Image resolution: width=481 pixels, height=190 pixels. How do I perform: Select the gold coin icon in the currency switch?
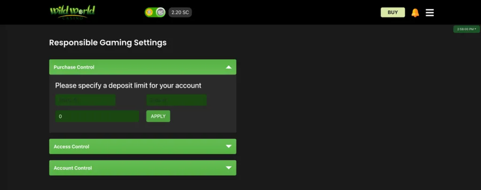(x=149, y=12)
